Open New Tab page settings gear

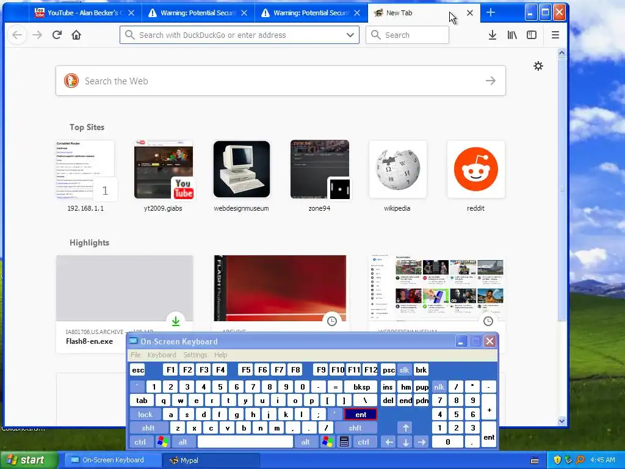[x=538, y=66]
